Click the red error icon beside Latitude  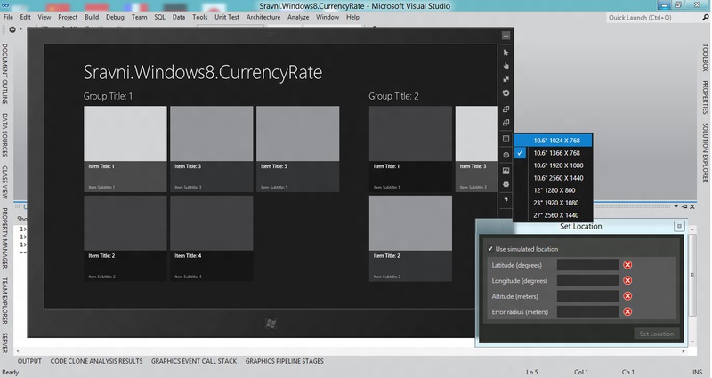point(627,265)
